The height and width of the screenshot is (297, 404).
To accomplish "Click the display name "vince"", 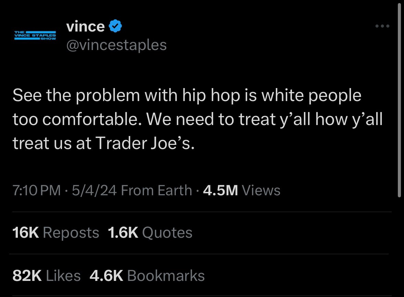I will (85, 26).
